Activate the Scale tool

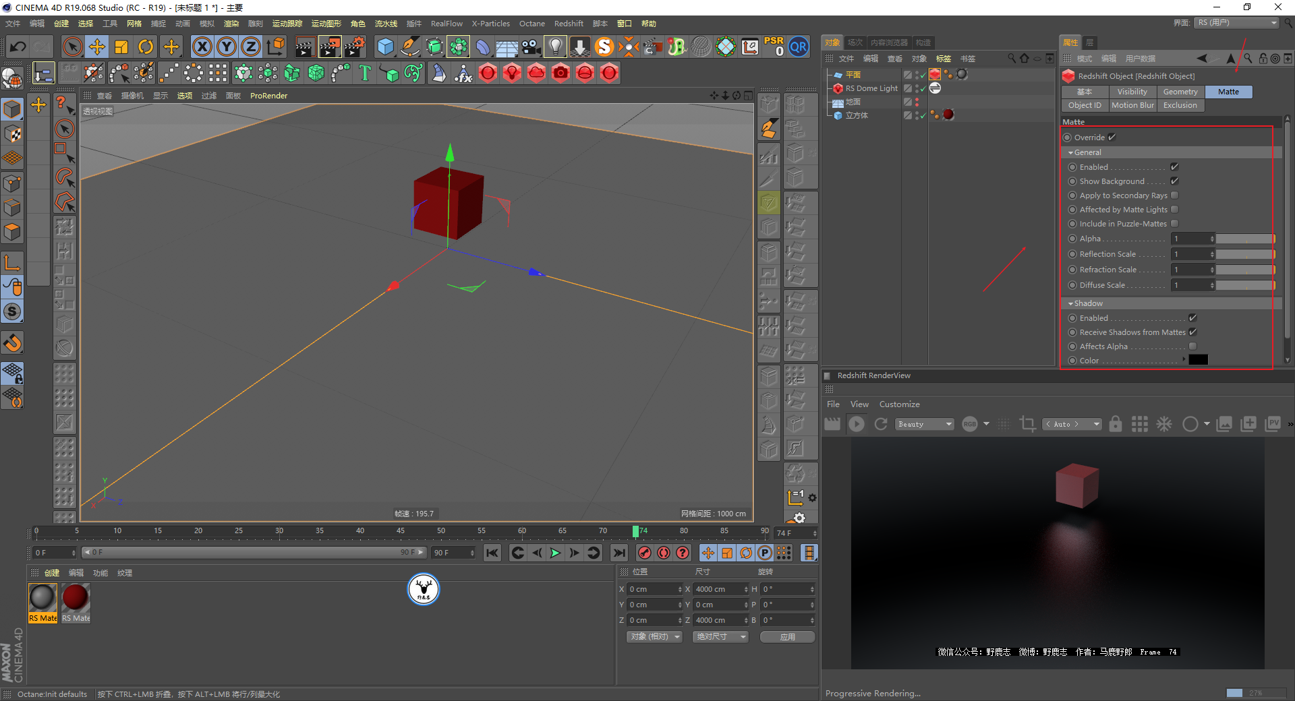coord(121,47)
